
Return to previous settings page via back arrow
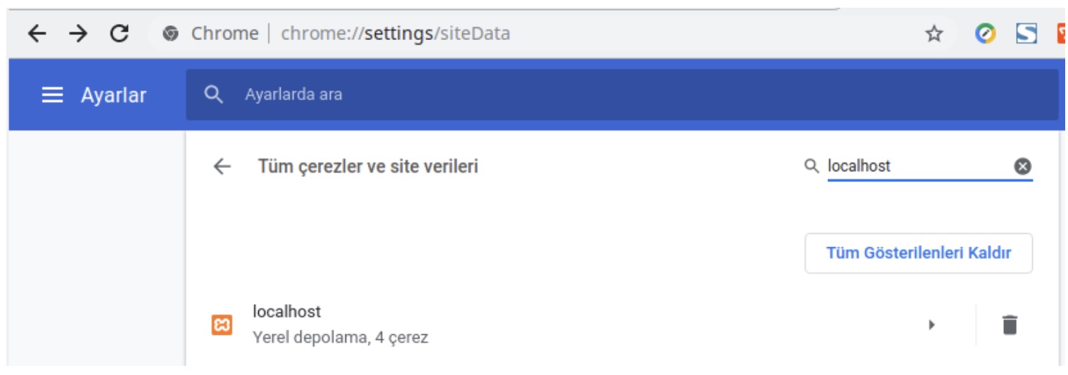pyautogui.click(x=222, y=166)
